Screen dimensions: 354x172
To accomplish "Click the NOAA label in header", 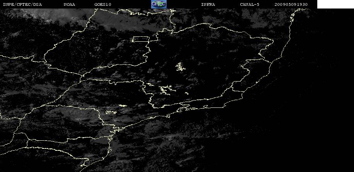I will tap(69, 4).
